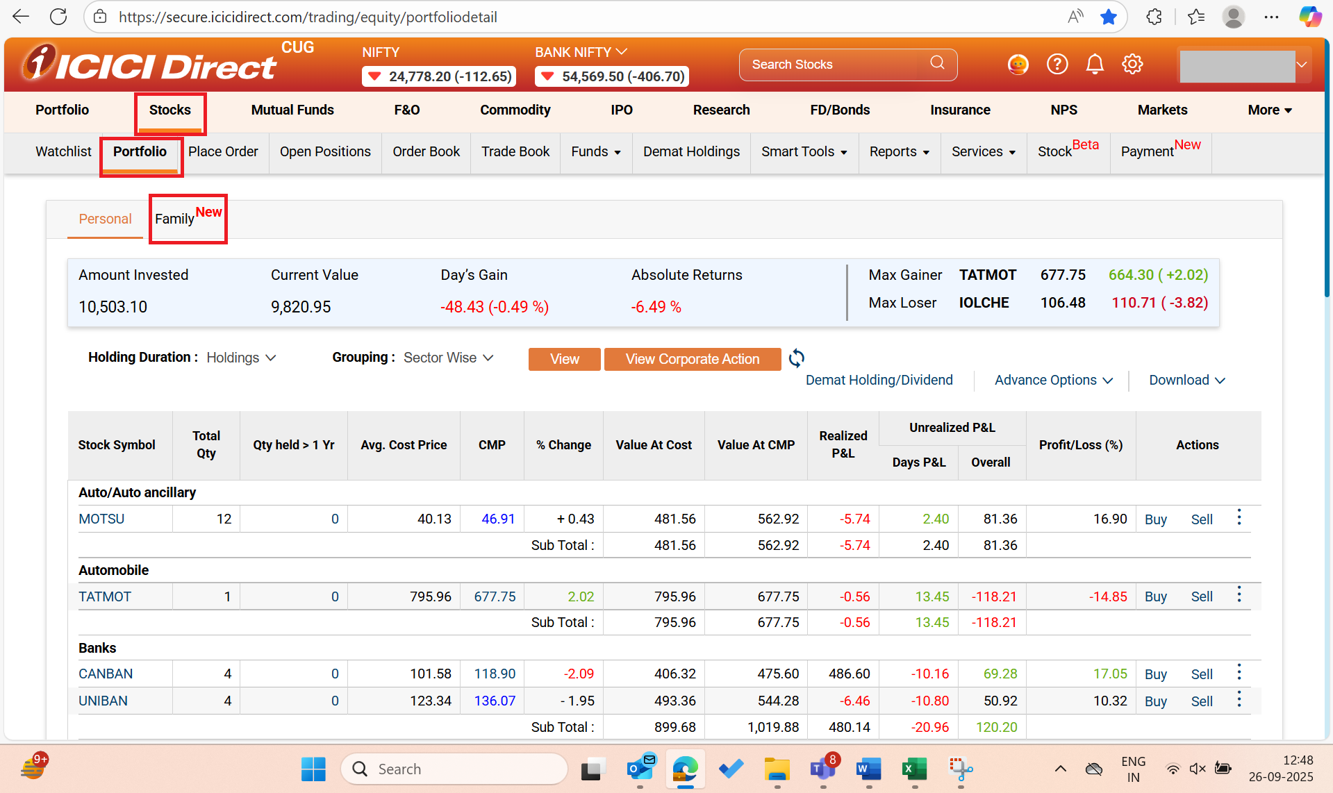1333x793 pixels.
Task: Expand the Download options dropdown
Action: [1186, 380]
